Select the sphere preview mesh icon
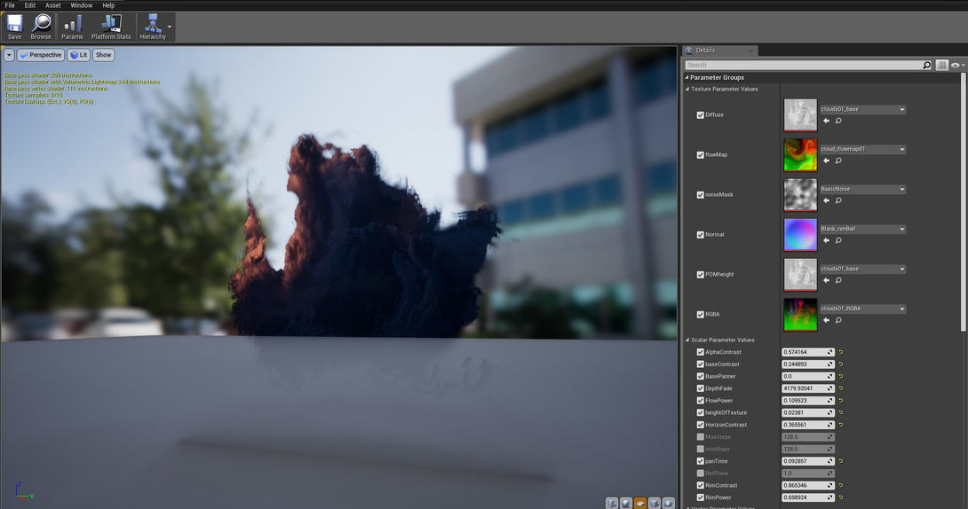This screenshot has height=509, width=968. coord(626,503)
